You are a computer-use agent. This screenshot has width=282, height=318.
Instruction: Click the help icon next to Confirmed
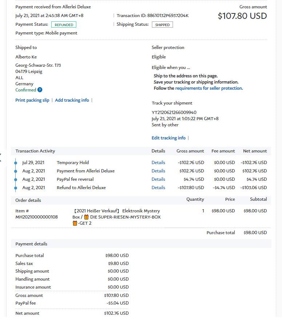pos(40,90)
